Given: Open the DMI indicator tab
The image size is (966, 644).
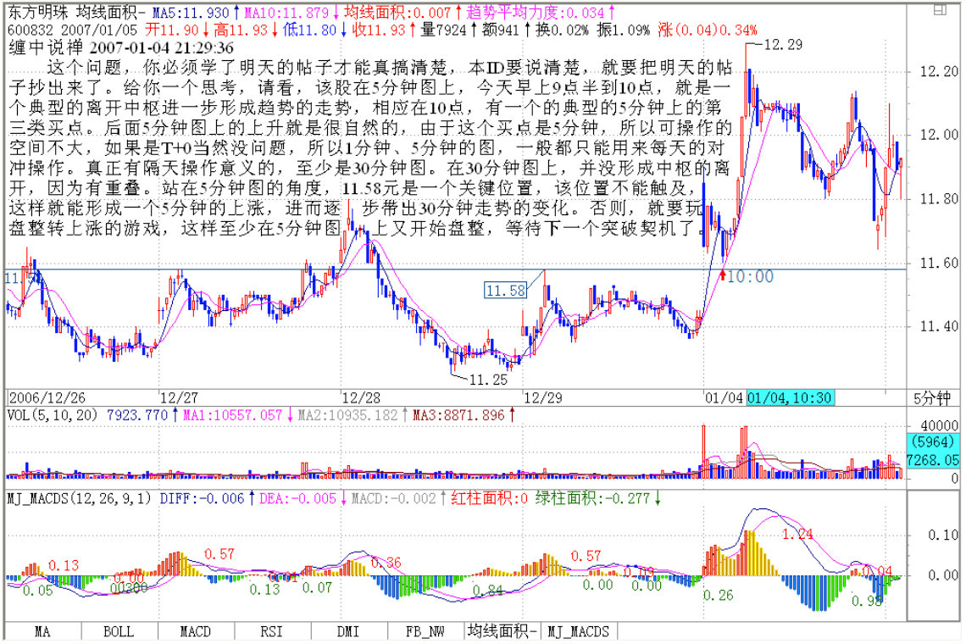Looking at the screenshot, I should click(349, 631).
